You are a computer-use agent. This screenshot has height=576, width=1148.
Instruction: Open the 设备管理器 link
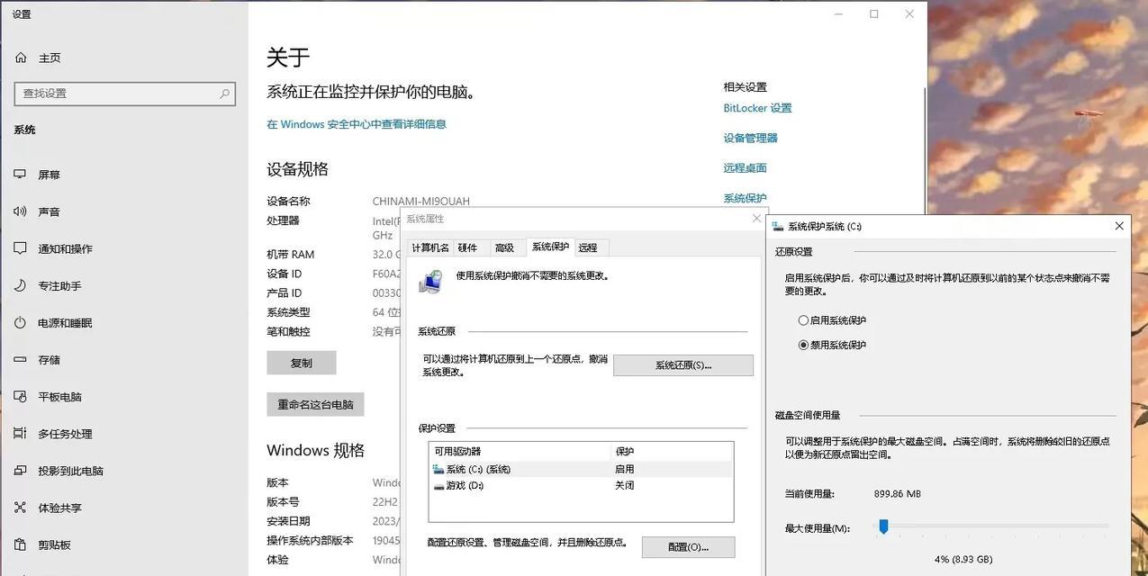[x=750, y=138]
